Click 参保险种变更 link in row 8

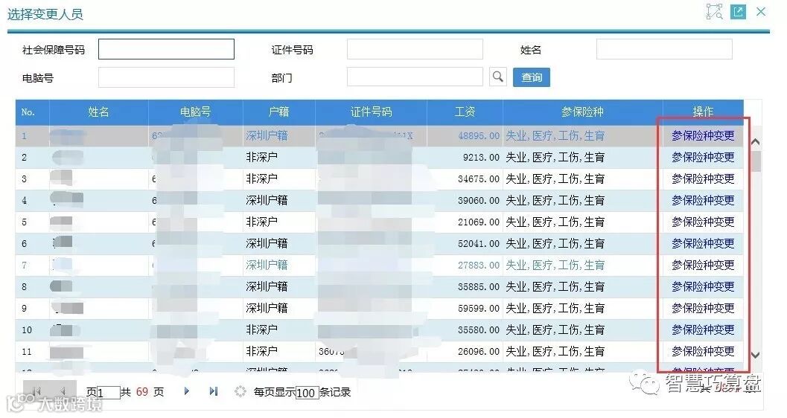pyautogui.click(x=703, y=286)
